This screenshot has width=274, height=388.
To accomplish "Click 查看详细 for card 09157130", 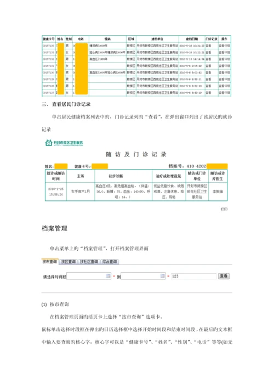I will point(224,72).
